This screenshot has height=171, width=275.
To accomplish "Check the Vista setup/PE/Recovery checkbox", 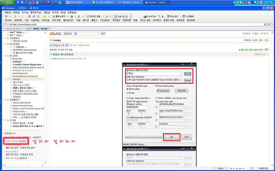I will pos(156,114).
